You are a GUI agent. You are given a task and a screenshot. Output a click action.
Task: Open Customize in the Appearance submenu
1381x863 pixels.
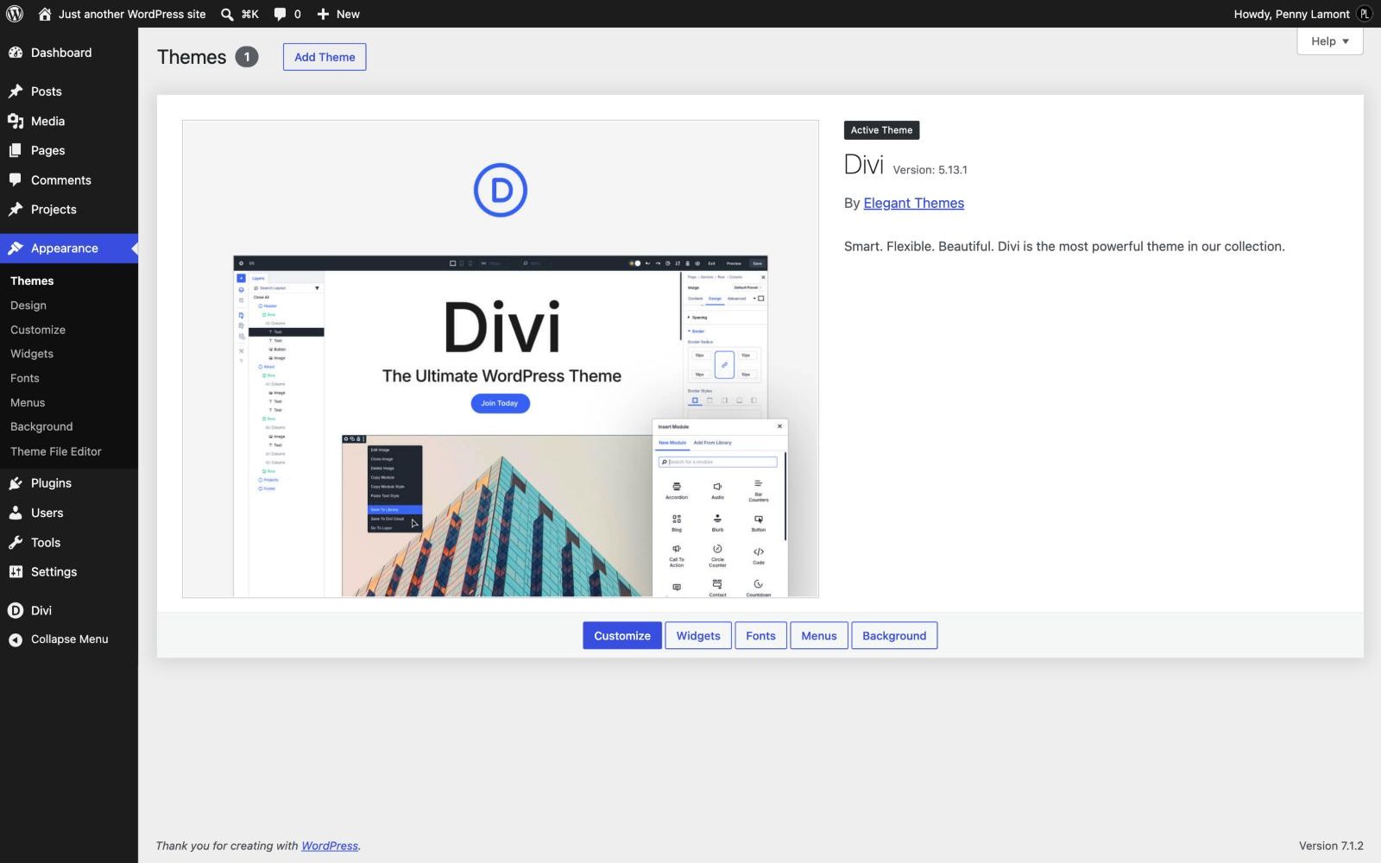coord(38,330)
